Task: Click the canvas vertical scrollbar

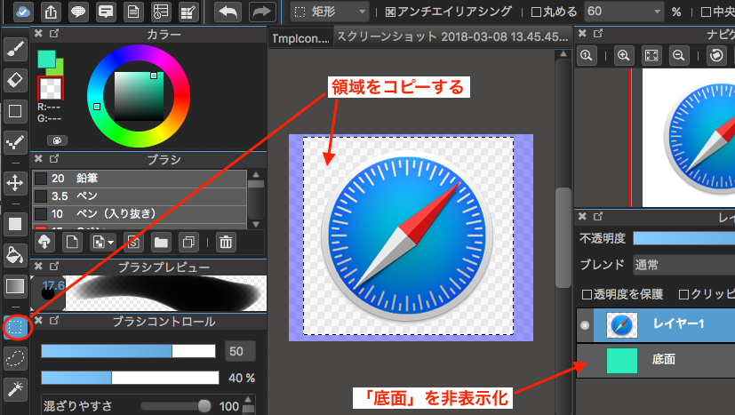Action: point(563,237)
